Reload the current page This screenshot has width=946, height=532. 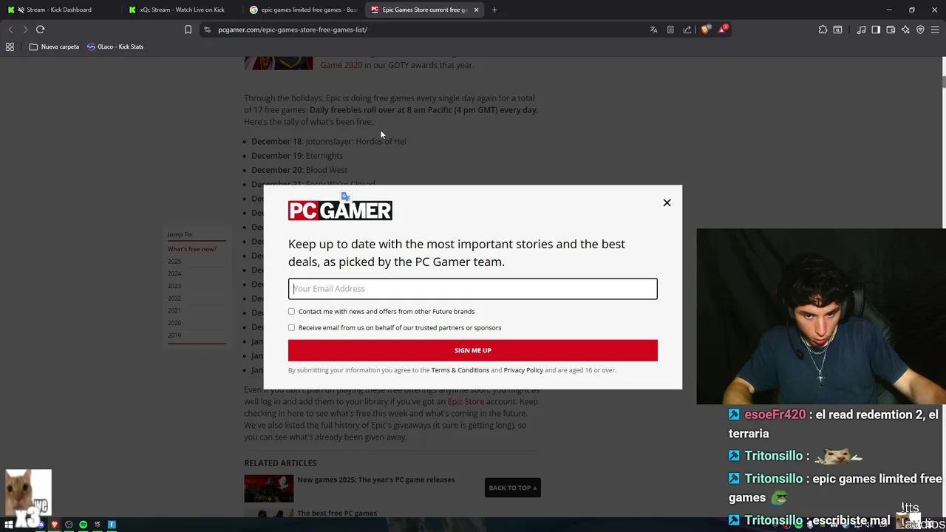click(40, 30)
